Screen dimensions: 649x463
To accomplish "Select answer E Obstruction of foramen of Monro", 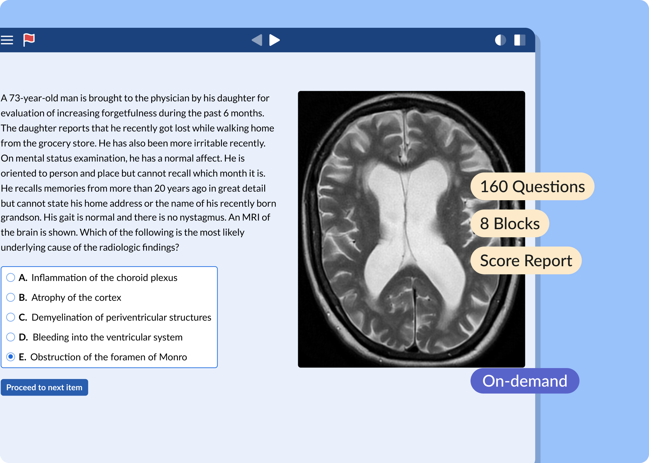I will click(11, 357).
